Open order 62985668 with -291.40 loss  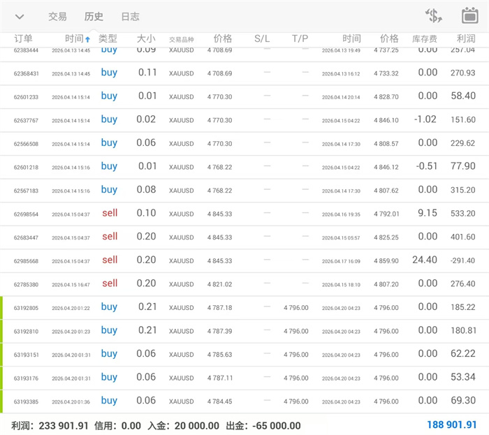[245, 260]
